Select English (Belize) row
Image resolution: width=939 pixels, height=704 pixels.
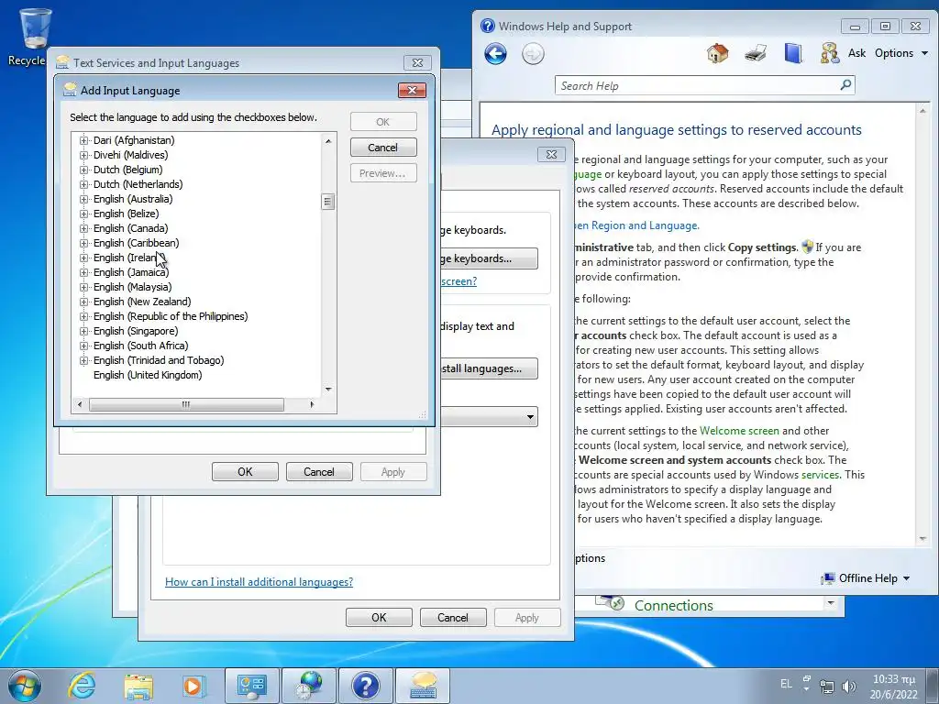point(126,214)
